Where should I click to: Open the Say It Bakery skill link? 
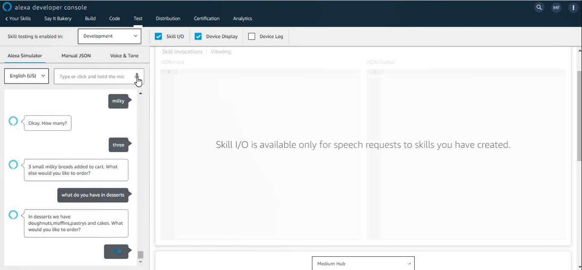58,19
